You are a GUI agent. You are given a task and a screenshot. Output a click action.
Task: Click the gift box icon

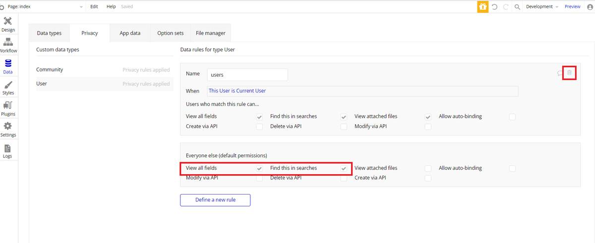482,6
